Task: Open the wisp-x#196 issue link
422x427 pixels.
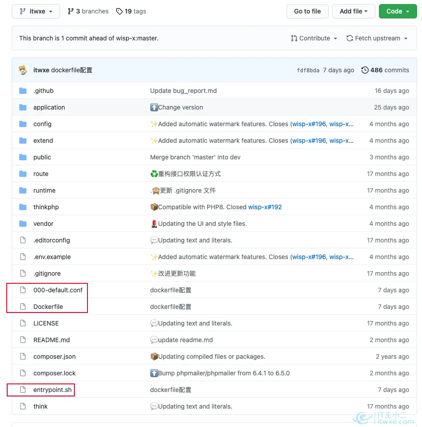Action: tap(309, 123)
